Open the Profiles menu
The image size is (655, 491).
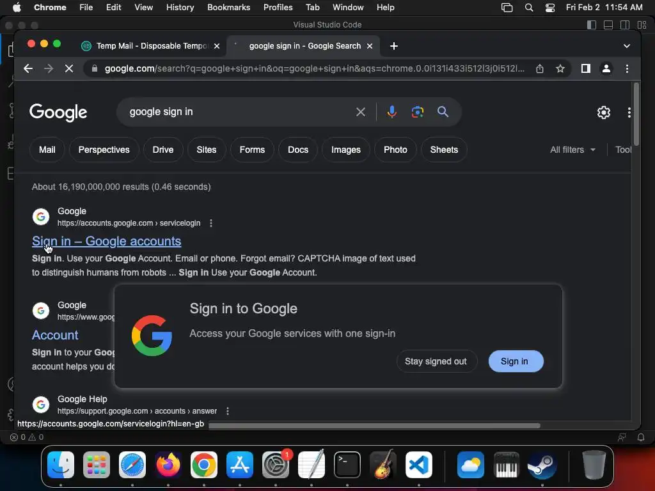click(278, 8)
